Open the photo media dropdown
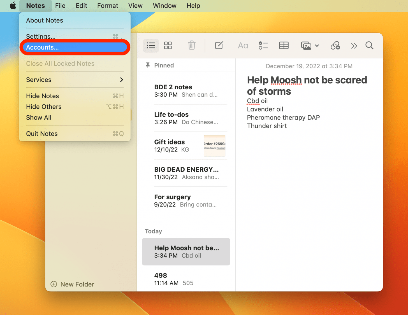The height and width of the screenshot is (315, 408). pos(310,46)
